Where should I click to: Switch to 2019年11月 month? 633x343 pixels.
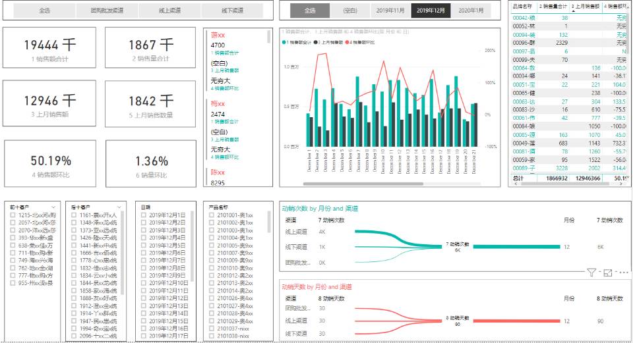[x=390, y=11]
